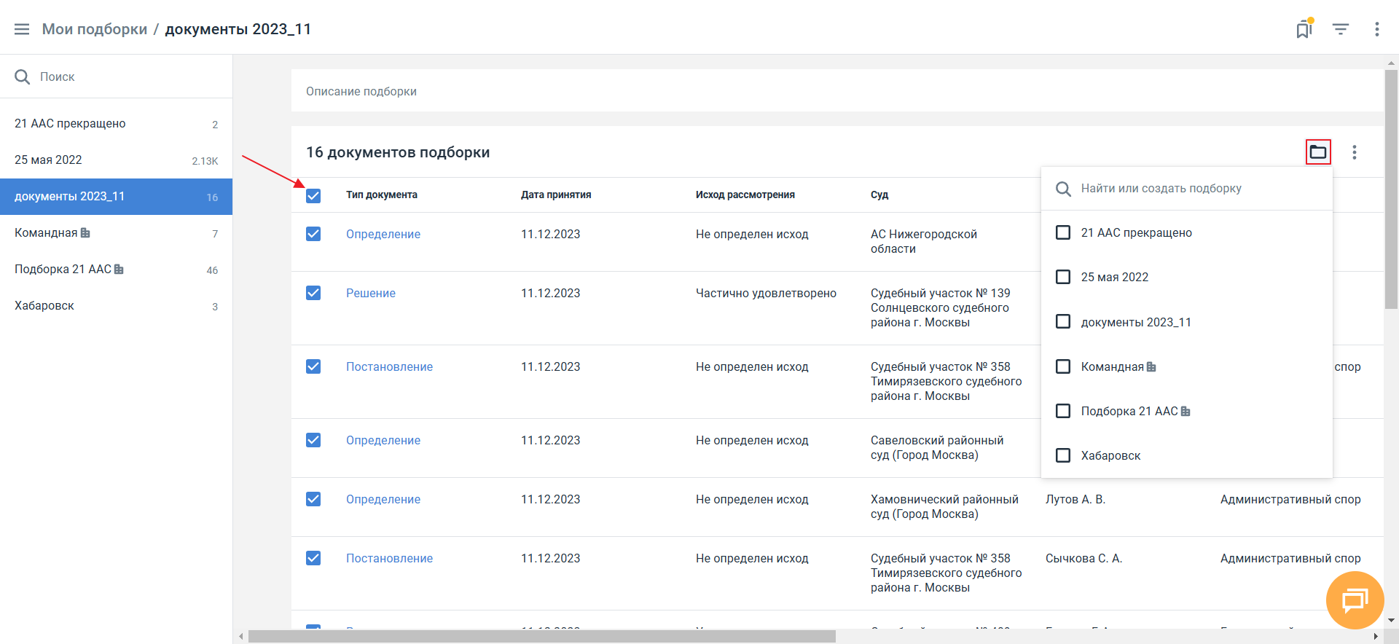Open the Решение document link
This screenshot has width=1399, height=644.
pyautogui.click(x=371, y=293)
